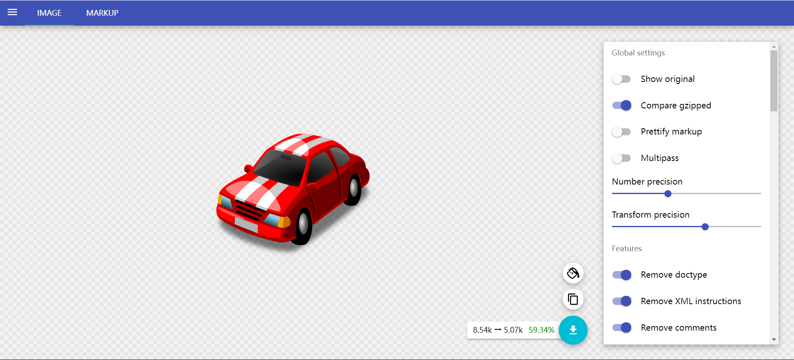Click the settings panel scrollbar thumb

point(774,81)
